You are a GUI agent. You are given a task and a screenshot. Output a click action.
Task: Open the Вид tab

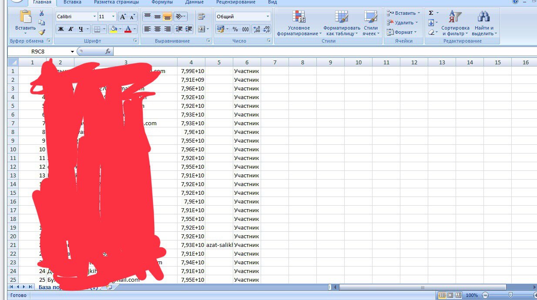pyautogui.click(x=272, y=2)
